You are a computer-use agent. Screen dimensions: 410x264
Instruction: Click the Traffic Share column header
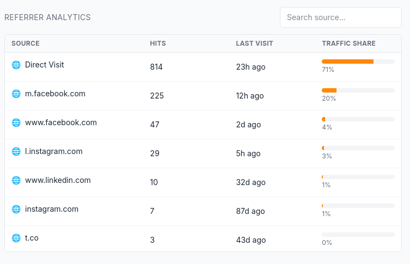(348, 44)
